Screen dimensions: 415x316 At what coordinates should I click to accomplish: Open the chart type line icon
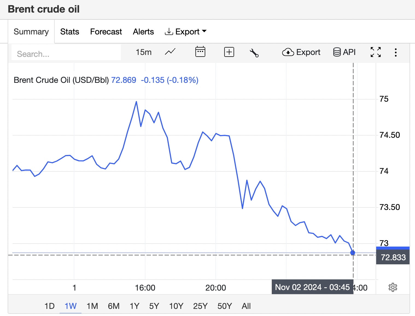coord(170,52)
